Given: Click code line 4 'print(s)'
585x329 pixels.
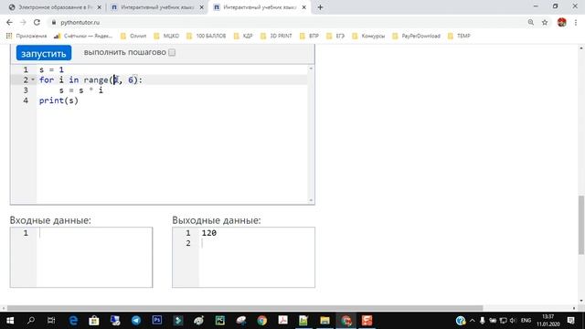Looking at the screenshot, I should [58, 101].
